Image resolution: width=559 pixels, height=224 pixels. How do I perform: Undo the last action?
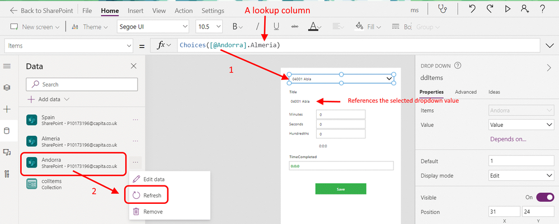pyautogui.click(x=472, y=9)
